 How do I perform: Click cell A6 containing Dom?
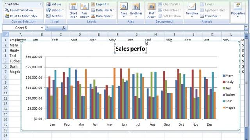pyautogui.click(x=15, y=66)
